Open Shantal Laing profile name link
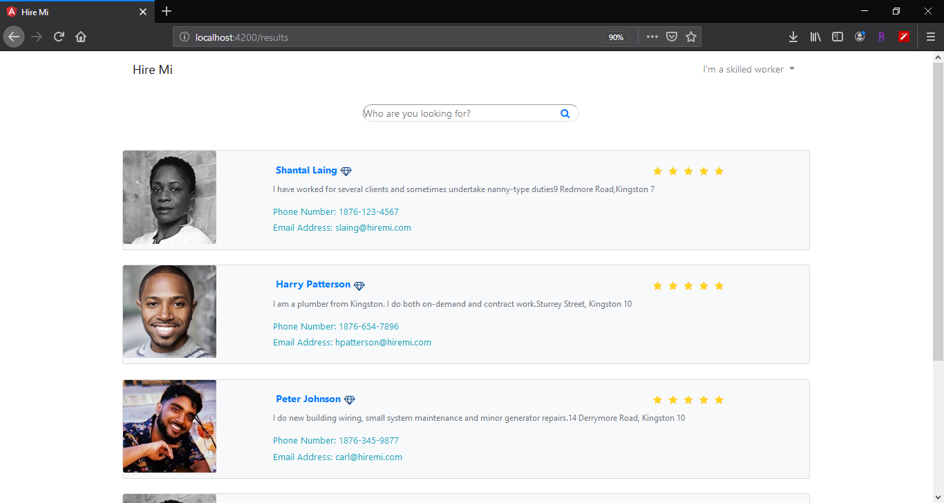The image size is (944, 503). tap(306, 170)
